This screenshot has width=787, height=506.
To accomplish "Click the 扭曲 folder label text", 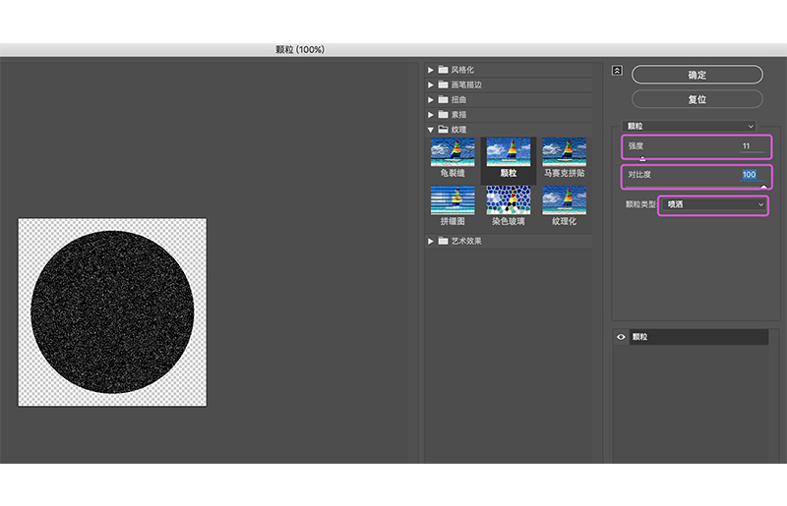I will pyautogui.click(x=458, y=100).
